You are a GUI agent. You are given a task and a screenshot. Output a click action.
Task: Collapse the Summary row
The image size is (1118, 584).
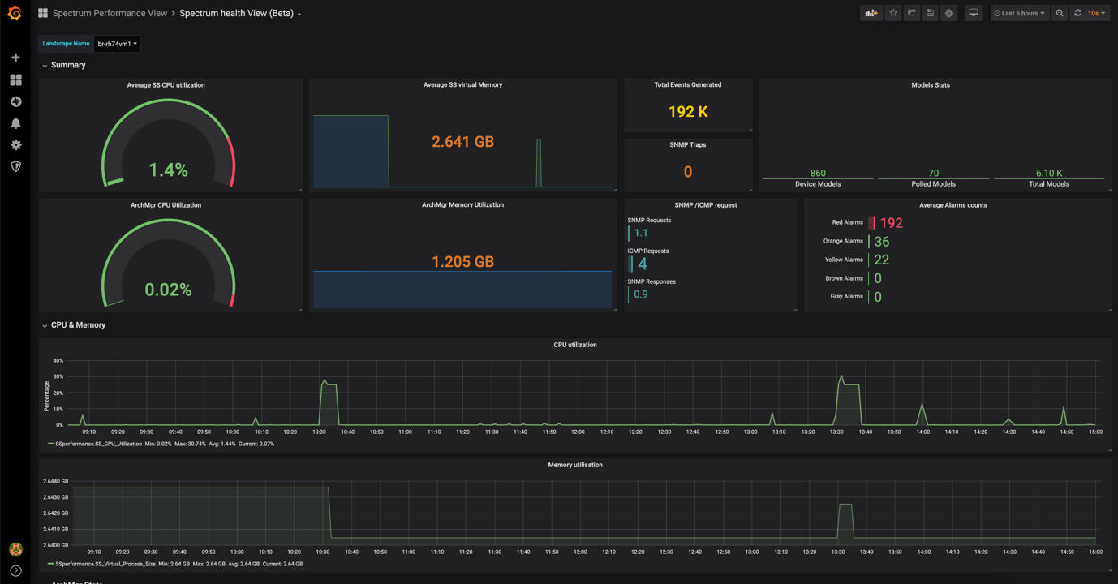tap(67, 65)
